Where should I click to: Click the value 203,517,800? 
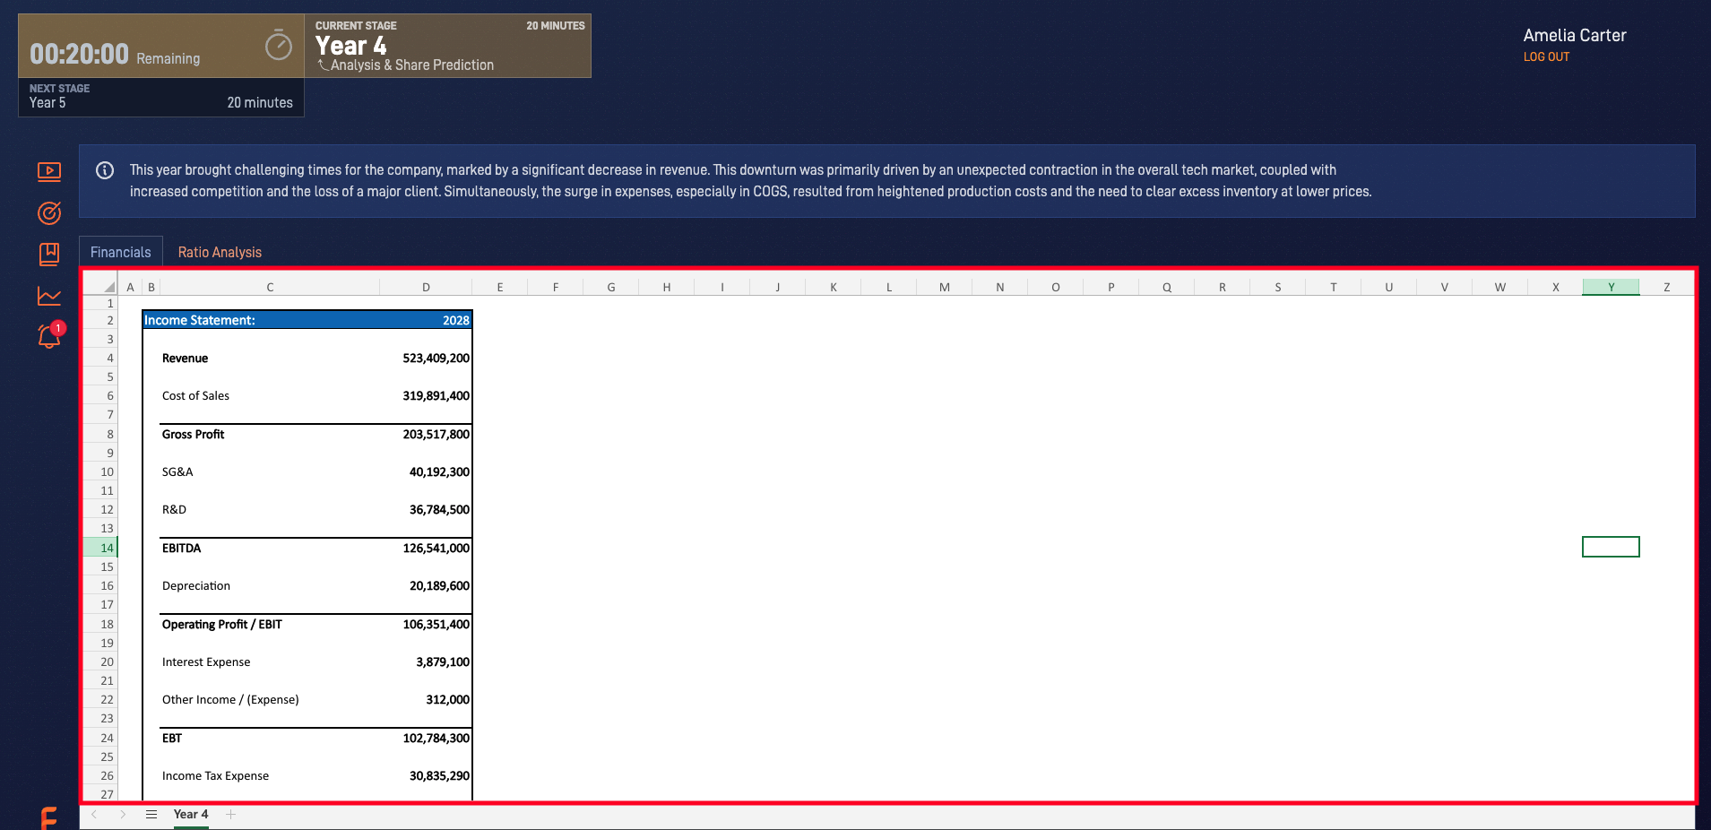(x=436, y=435)
